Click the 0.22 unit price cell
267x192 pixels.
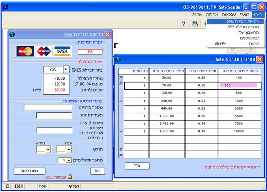(202, 108)
